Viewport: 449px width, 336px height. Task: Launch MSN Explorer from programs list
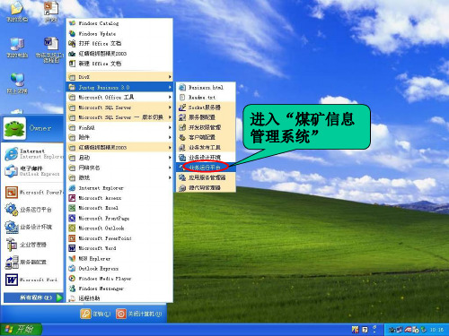(x=119, y=259)
